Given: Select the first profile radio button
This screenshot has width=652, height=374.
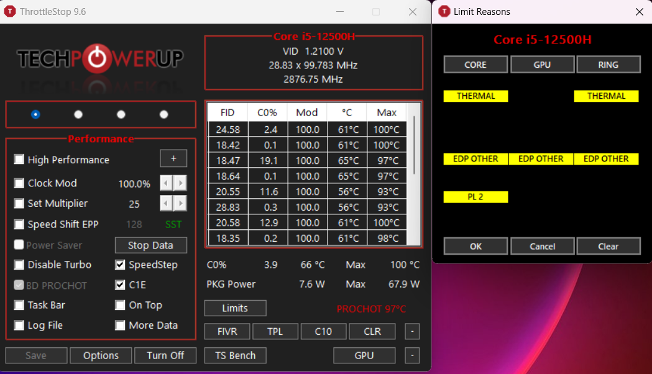Looking at the screenshot, I should [x=35, y=114].
